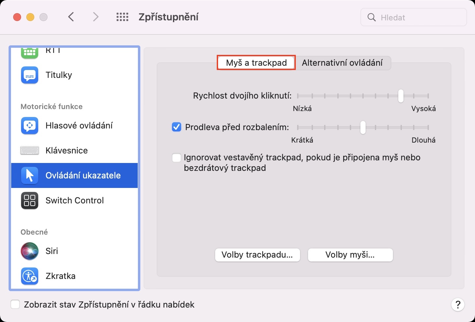Click the Prodleva před rozbalením slider handle

coord(363,127)
